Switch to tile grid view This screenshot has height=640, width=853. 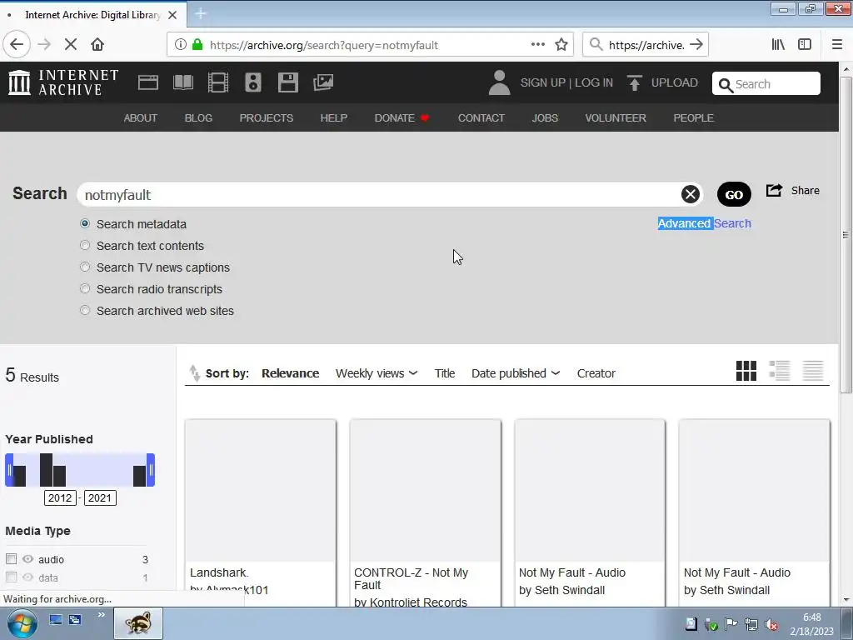(x=746, y=371)
